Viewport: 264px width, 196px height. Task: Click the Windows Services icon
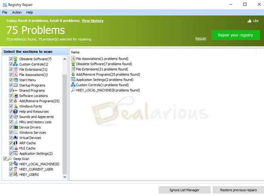(x=15, y=132)
